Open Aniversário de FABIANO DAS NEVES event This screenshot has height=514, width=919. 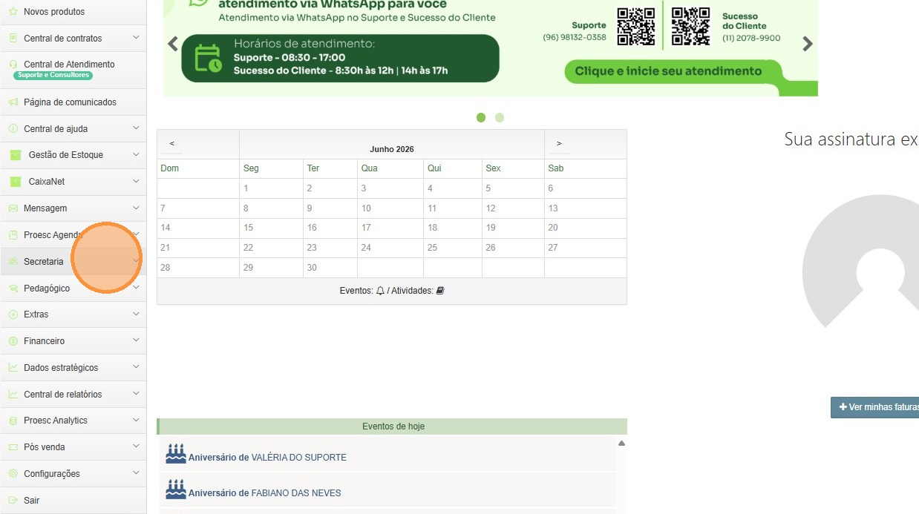pos(265,493)
